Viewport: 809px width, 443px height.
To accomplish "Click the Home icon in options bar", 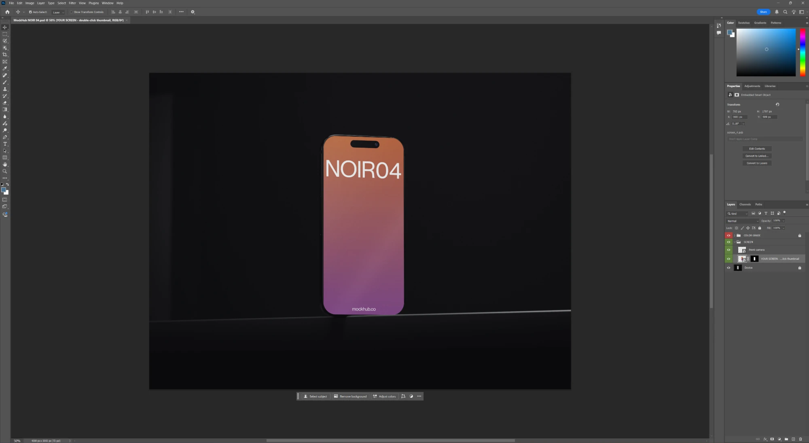I will tap(7, 12).
